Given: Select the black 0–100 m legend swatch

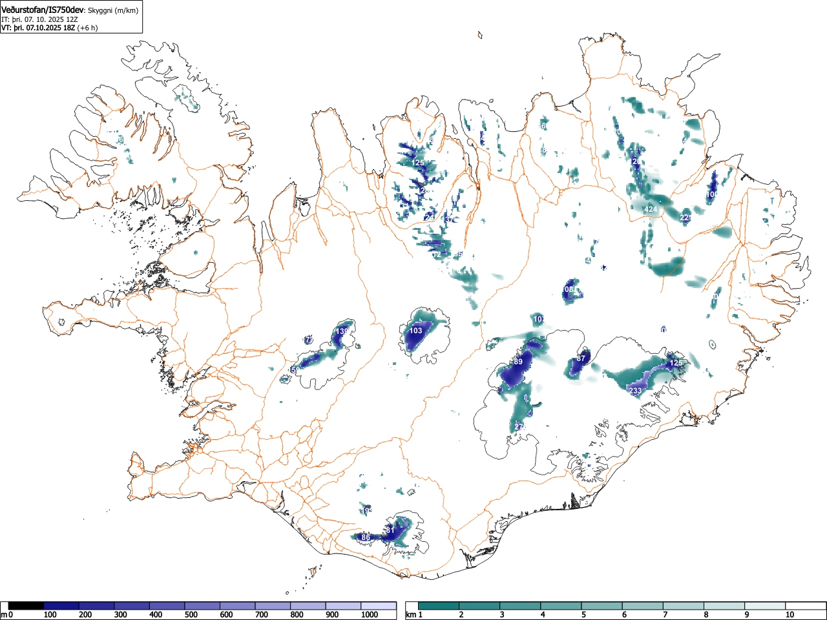Looking at the screenshot, I should pyautogui.click(x=26, y=606).
